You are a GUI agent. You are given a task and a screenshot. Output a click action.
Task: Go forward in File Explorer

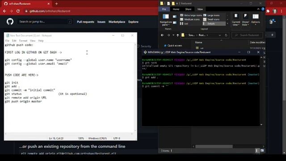pyautogui.click(x=168, y=35)
